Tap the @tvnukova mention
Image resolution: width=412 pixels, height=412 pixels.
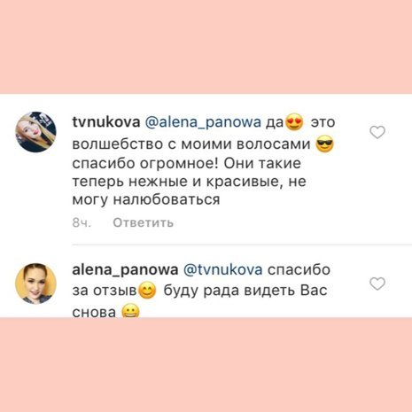(x=222, y=269)
